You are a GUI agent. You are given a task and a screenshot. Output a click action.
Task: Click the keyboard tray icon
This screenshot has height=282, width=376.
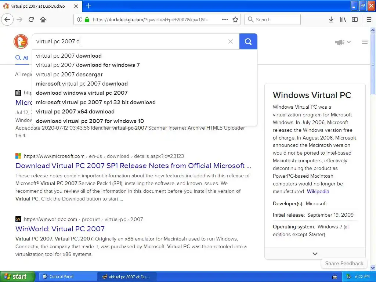335,277
